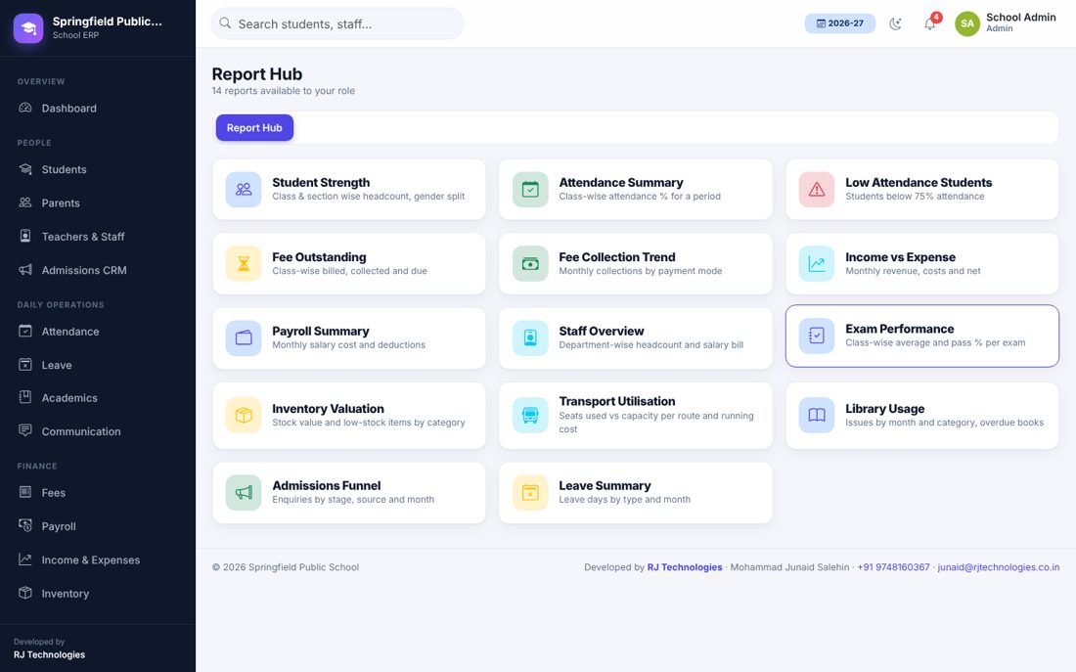Focus the Search students, staff field

(337, 23)
